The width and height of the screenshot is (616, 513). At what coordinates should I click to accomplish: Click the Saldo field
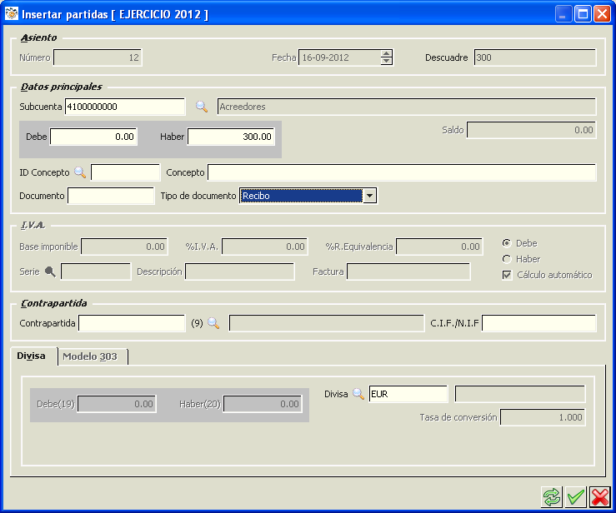(x=531, y=130)
